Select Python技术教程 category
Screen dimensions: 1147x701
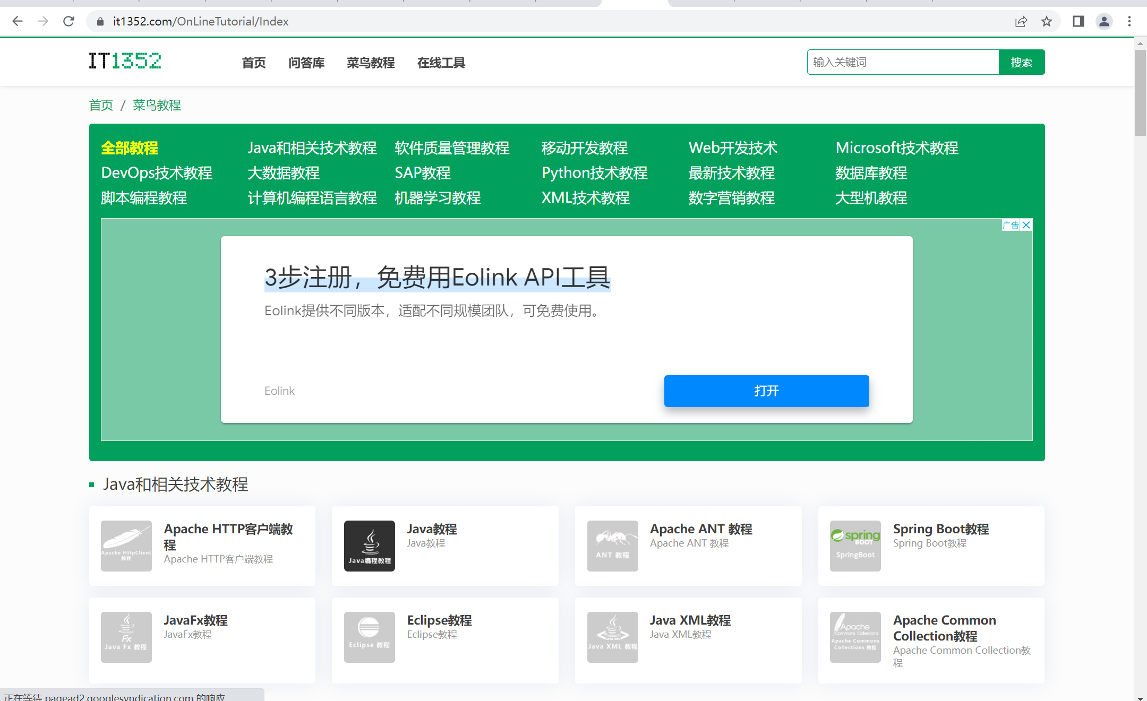[x=595, y=173]
